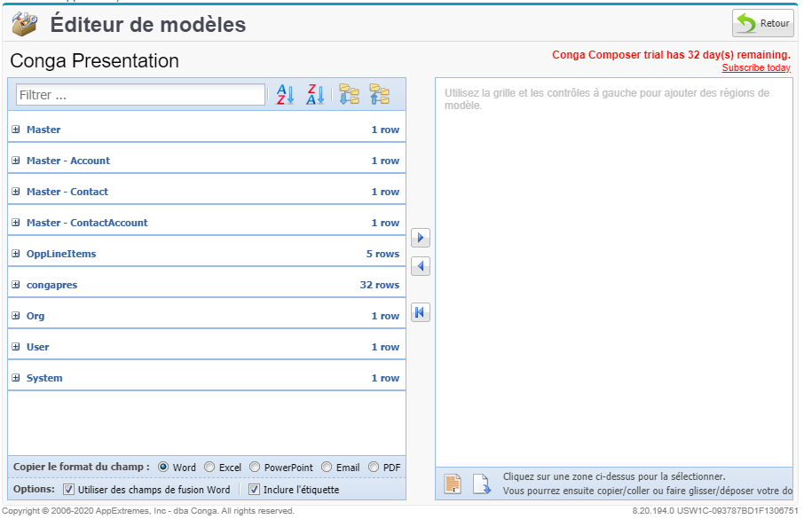
Task: Click the double-left collapse arrow button
Action: pos(420,312)
